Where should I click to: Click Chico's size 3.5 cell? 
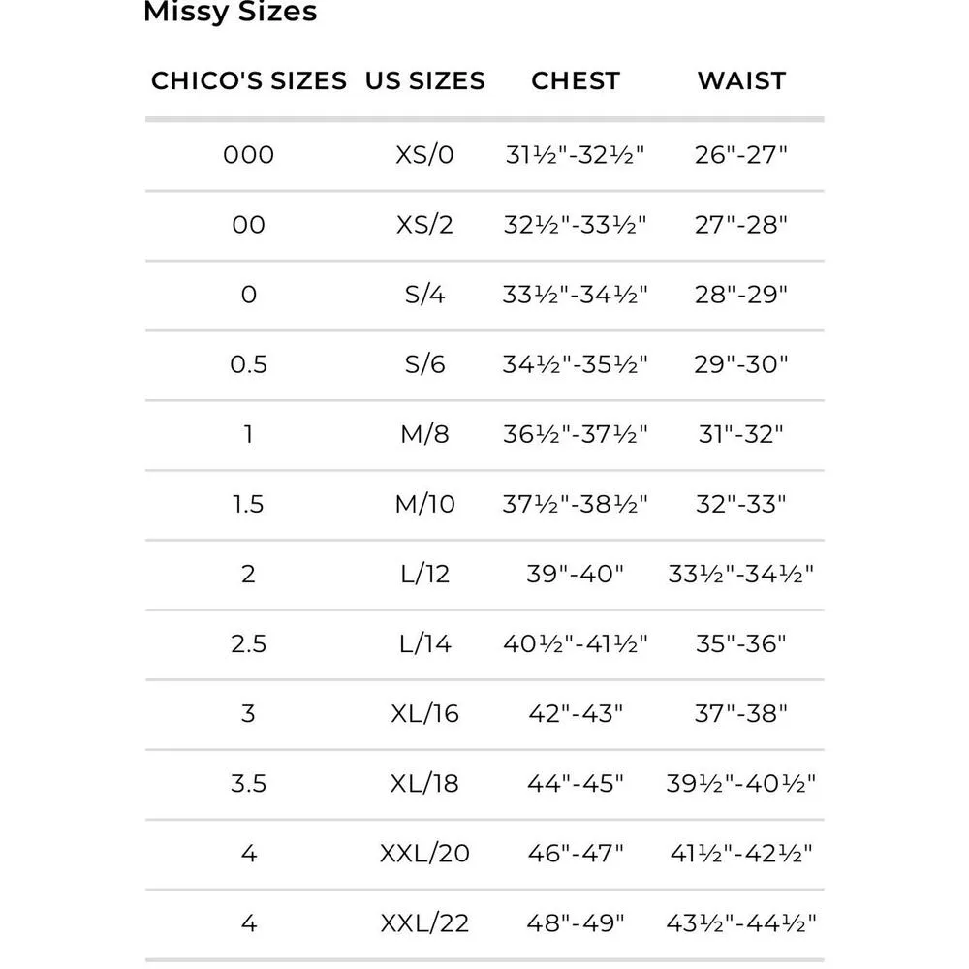[249, 783]
